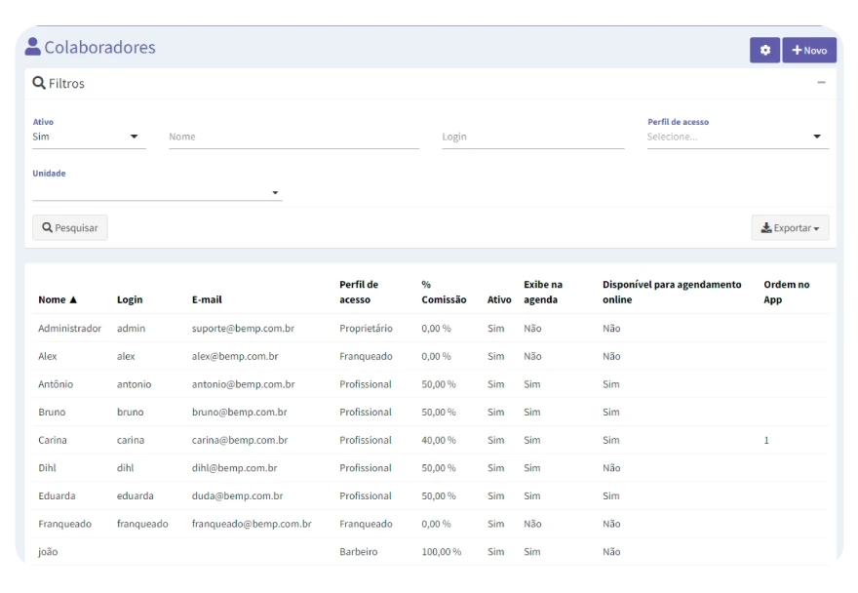The image size is (858, 593).
Task: Click the E-mail column header
Action: click(x=207, y=299)
